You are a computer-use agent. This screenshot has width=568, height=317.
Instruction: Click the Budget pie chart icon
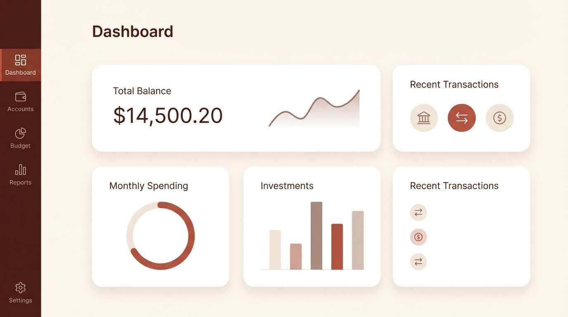(20, 133)
